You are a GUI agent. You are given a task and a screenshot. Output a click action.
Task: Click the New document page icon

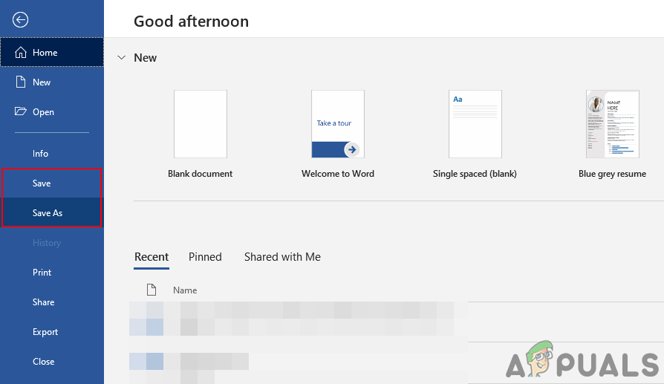tap(20, 82)
